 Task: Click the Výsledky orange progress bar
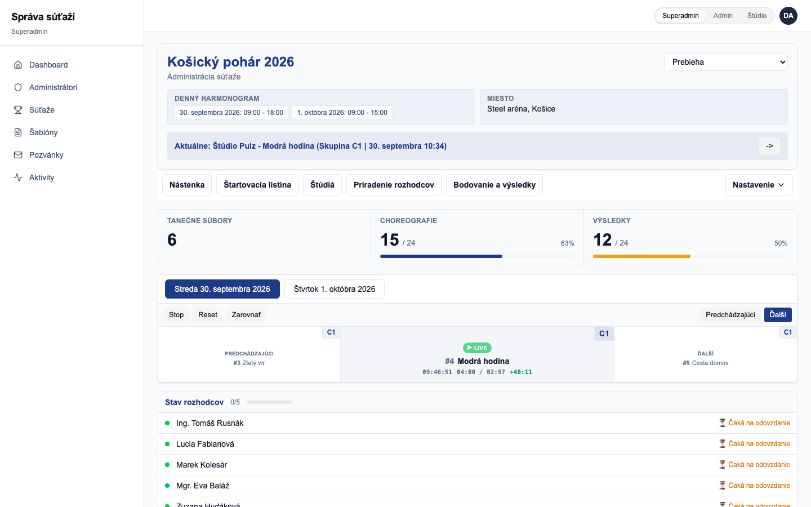pyautogui.click(x=690, y=256)
